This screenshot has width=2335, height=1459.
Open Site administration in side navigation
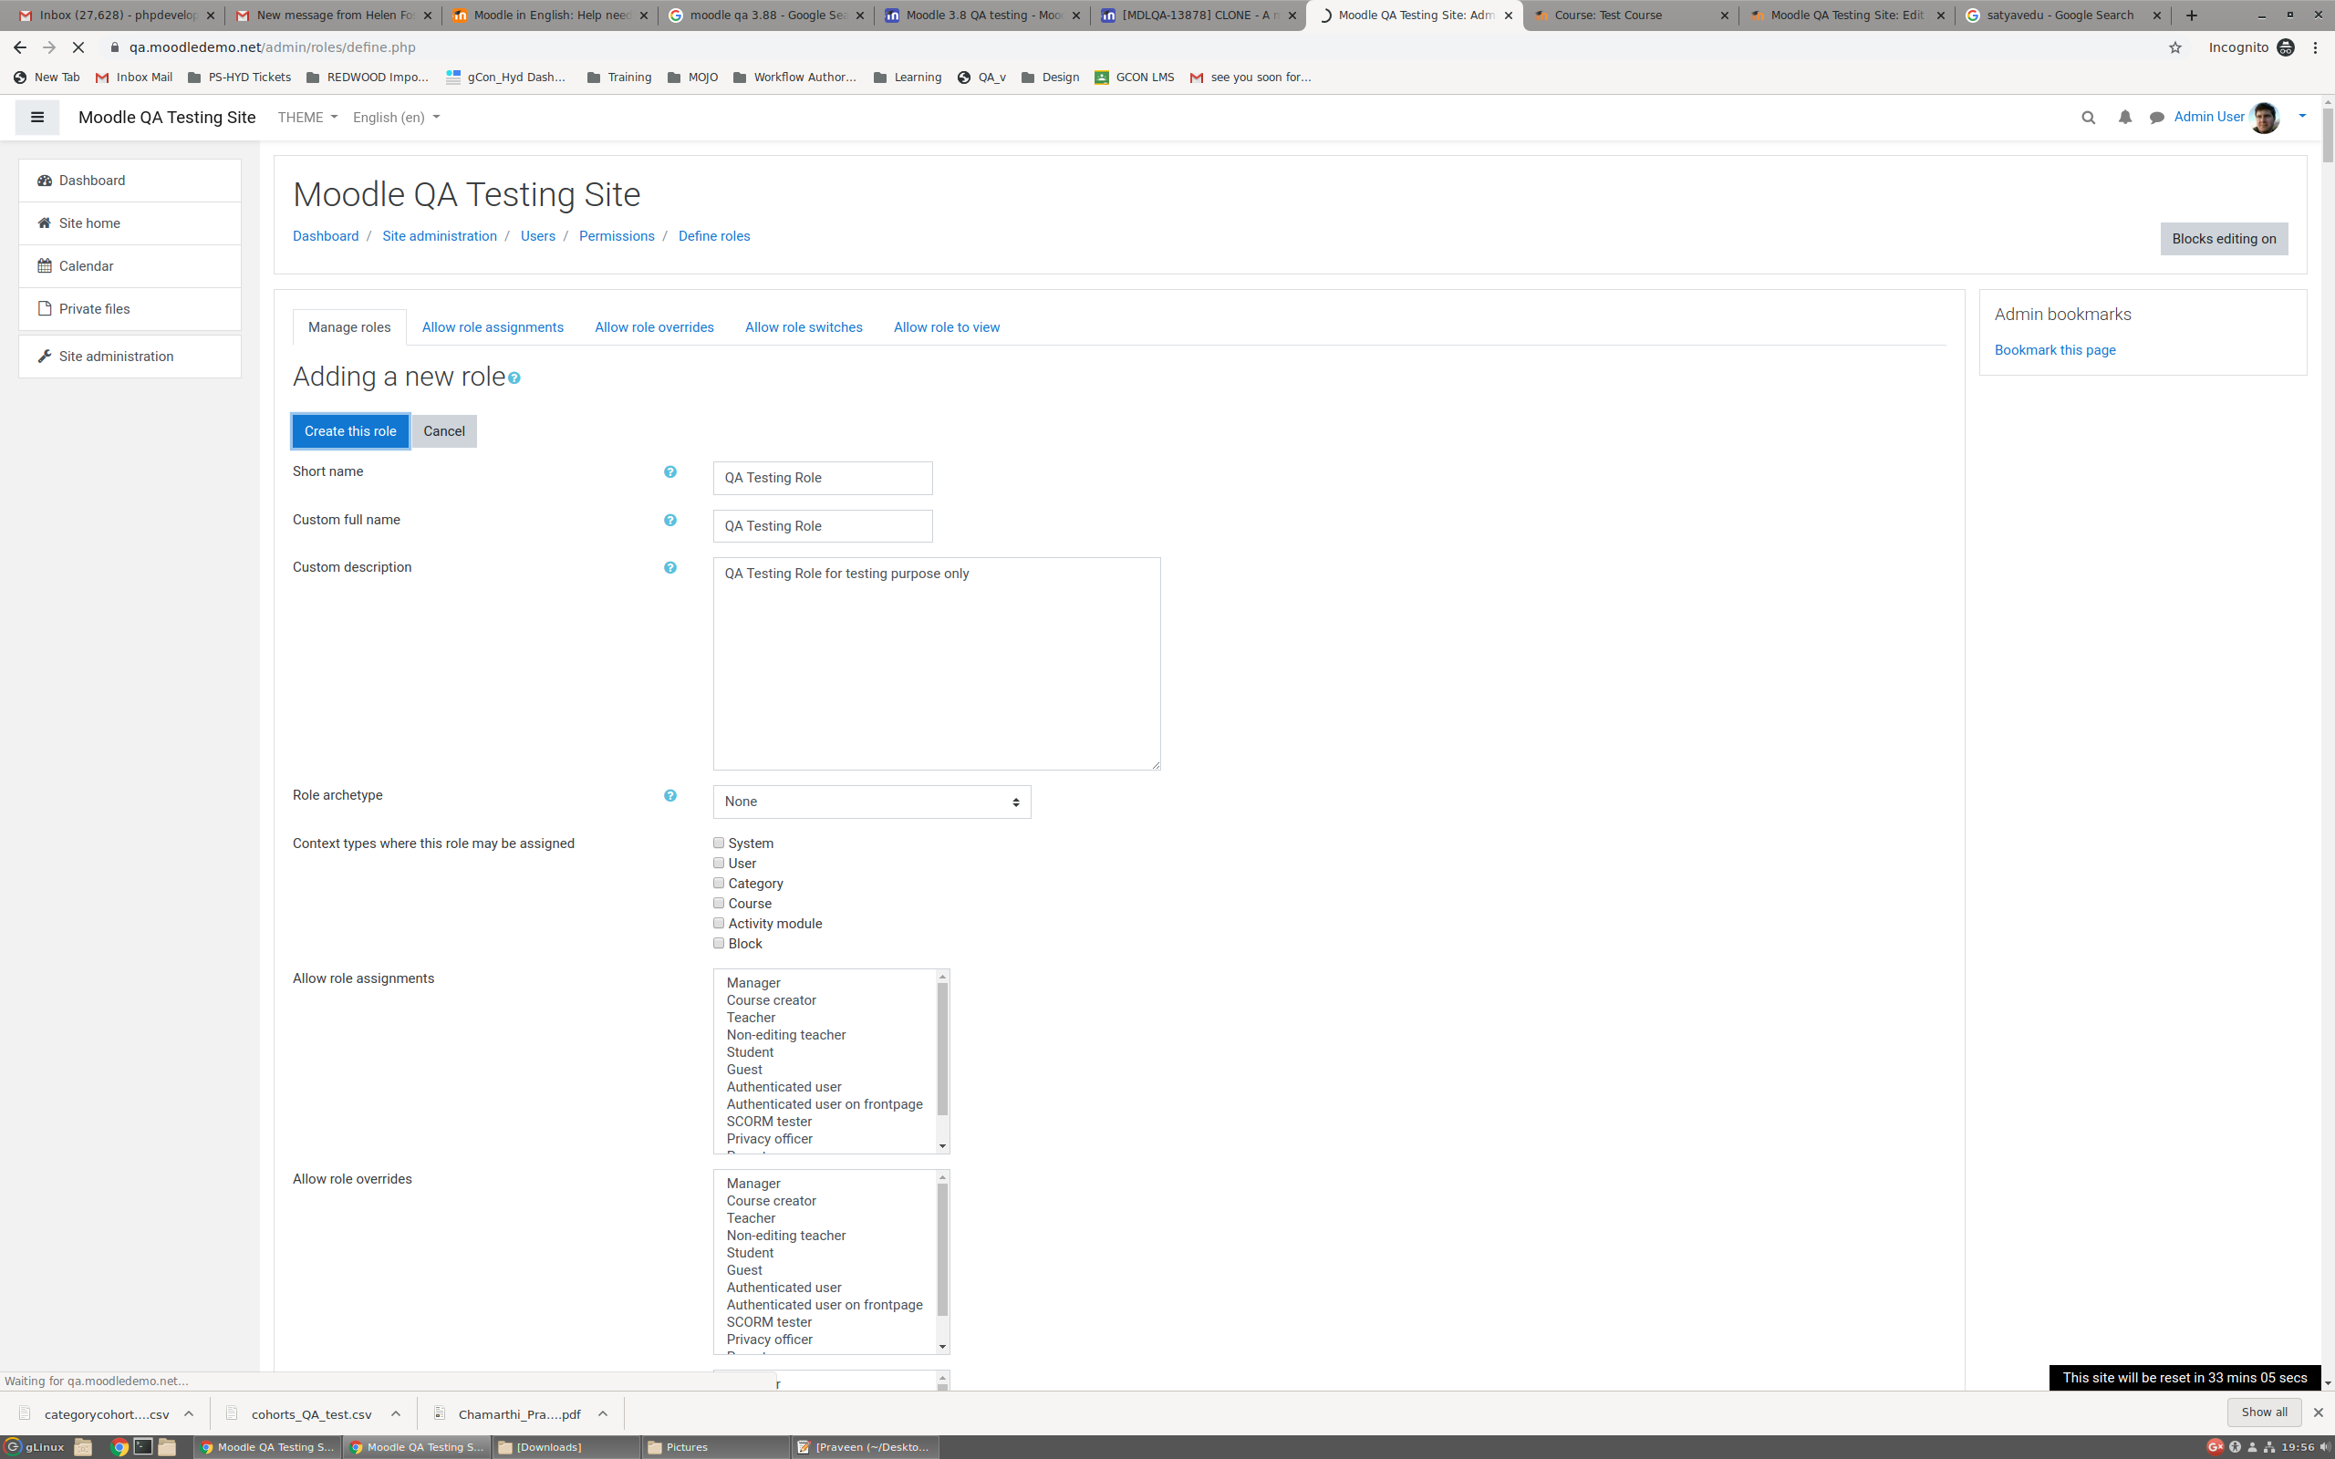(x=130, y=356)
